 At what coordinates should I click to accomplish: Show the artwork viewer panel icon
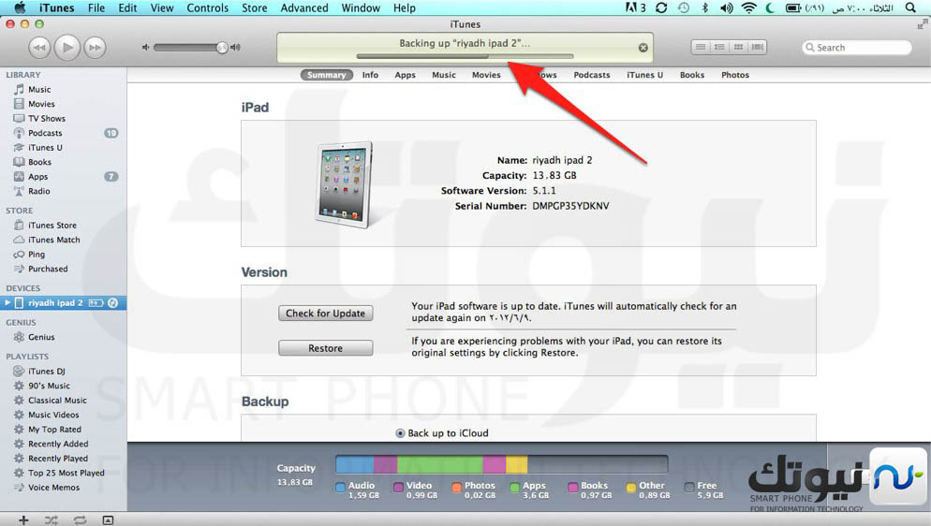[x=108, y=519]
